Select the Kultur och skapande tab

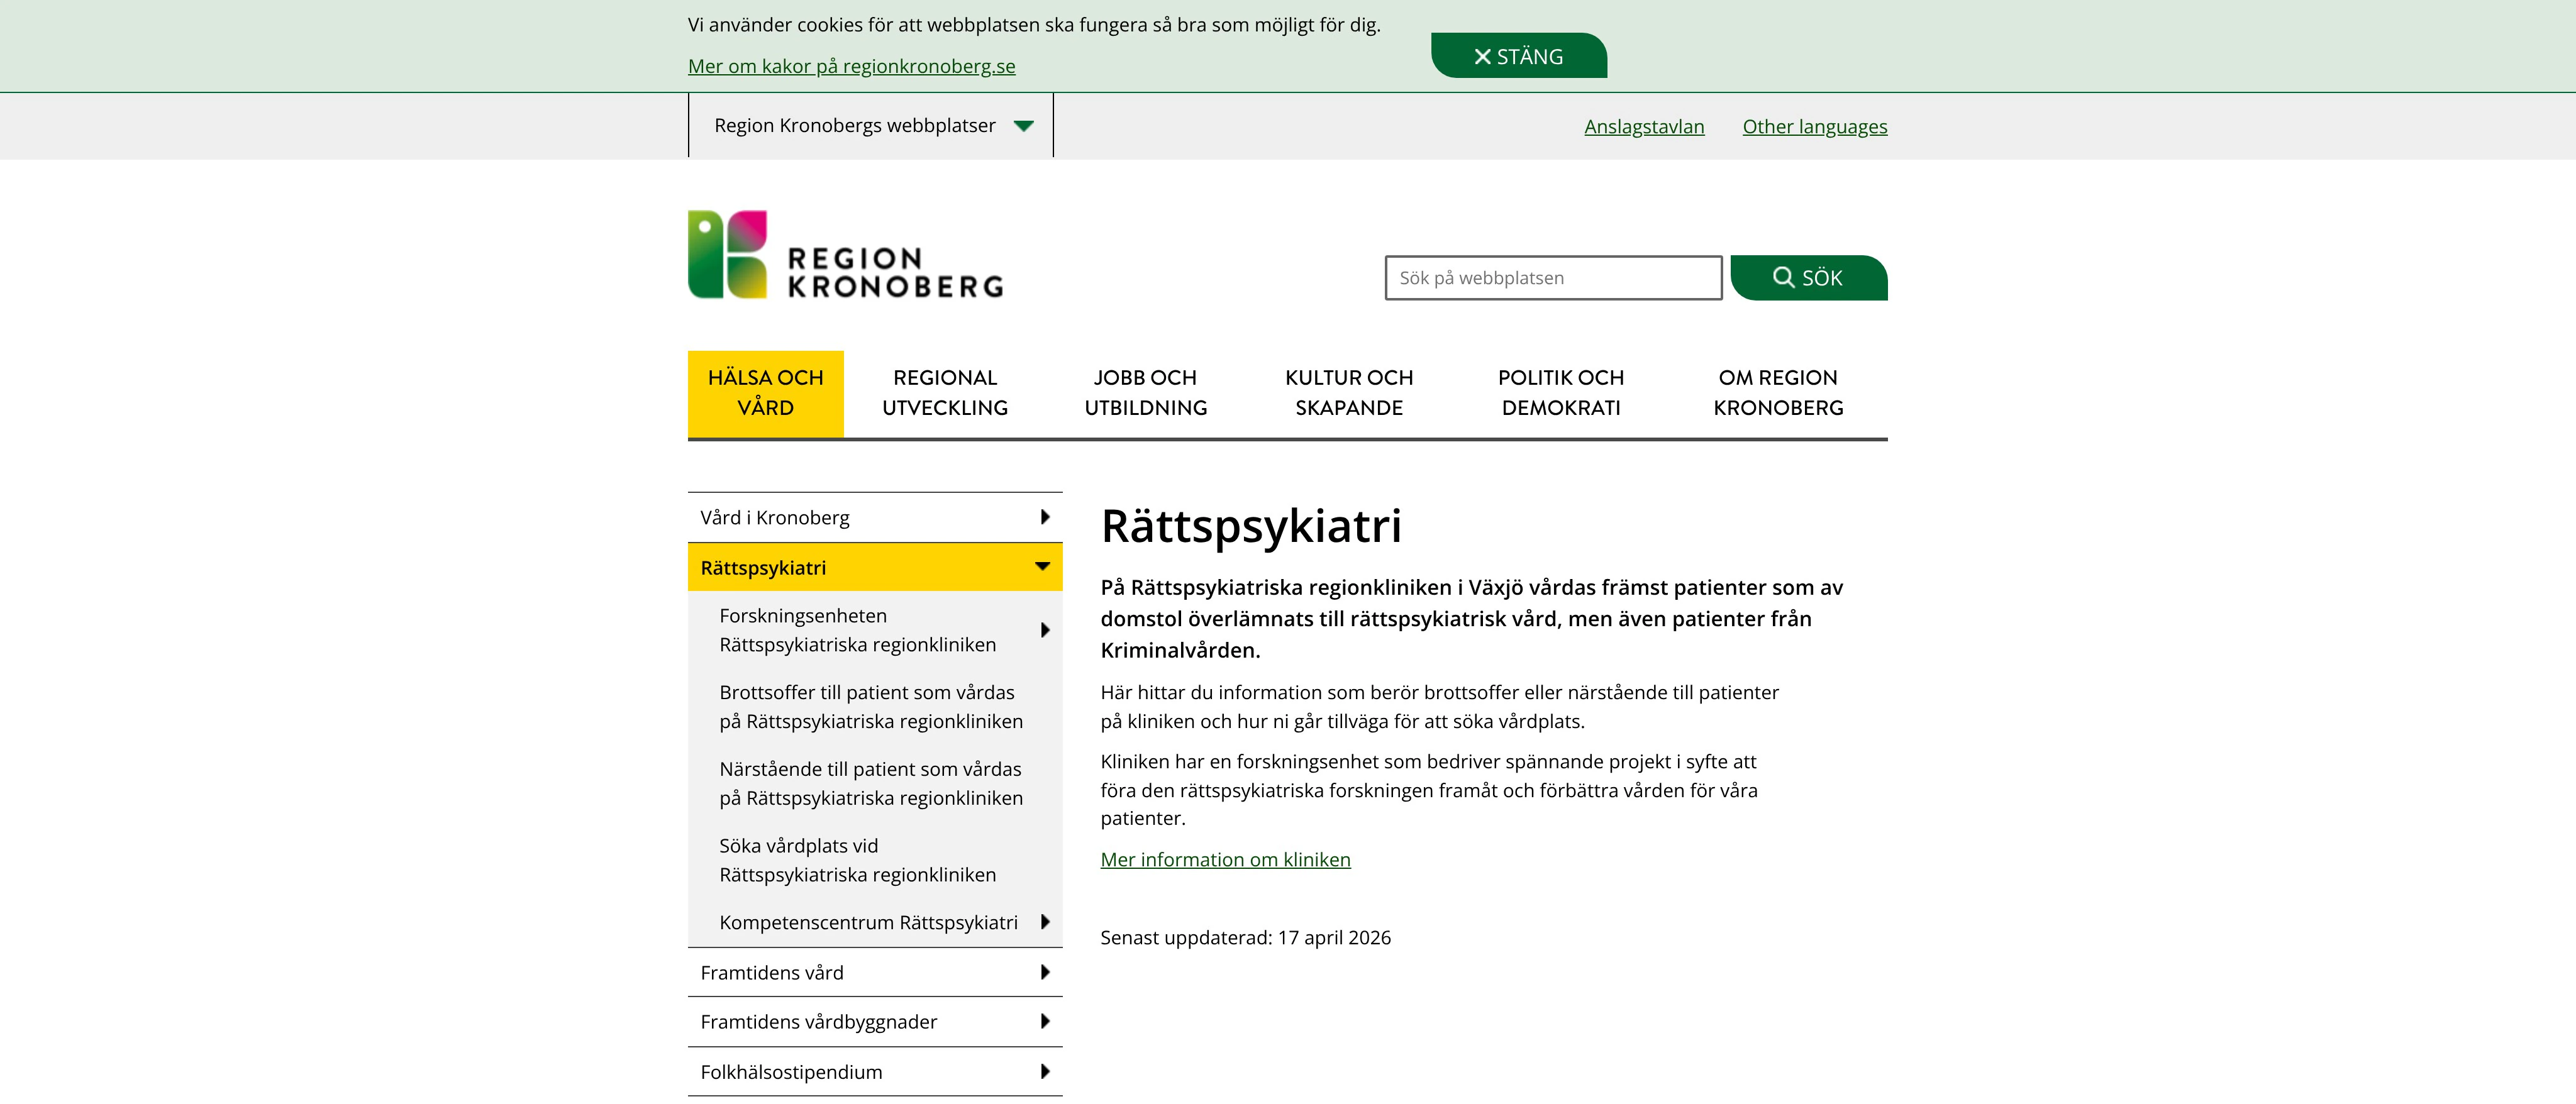coord(1349,393)
